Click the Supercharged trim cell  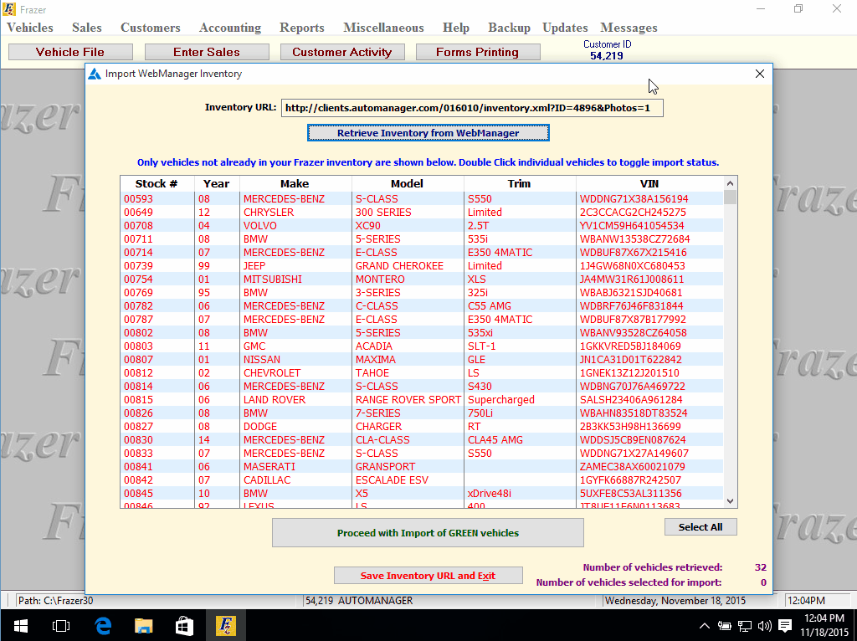click(x=520, y=400)
